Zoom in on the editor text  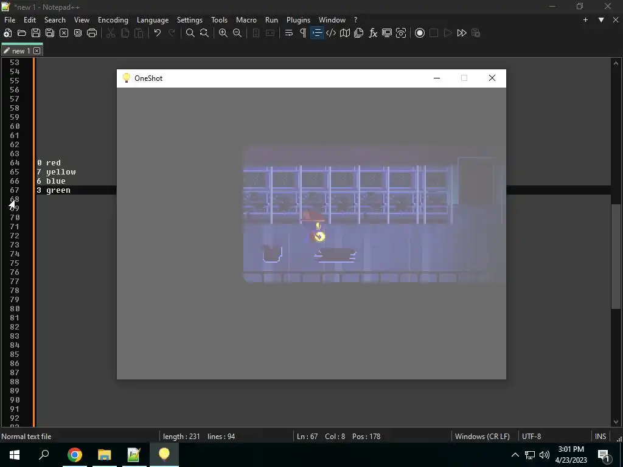[x=223, y=33]
